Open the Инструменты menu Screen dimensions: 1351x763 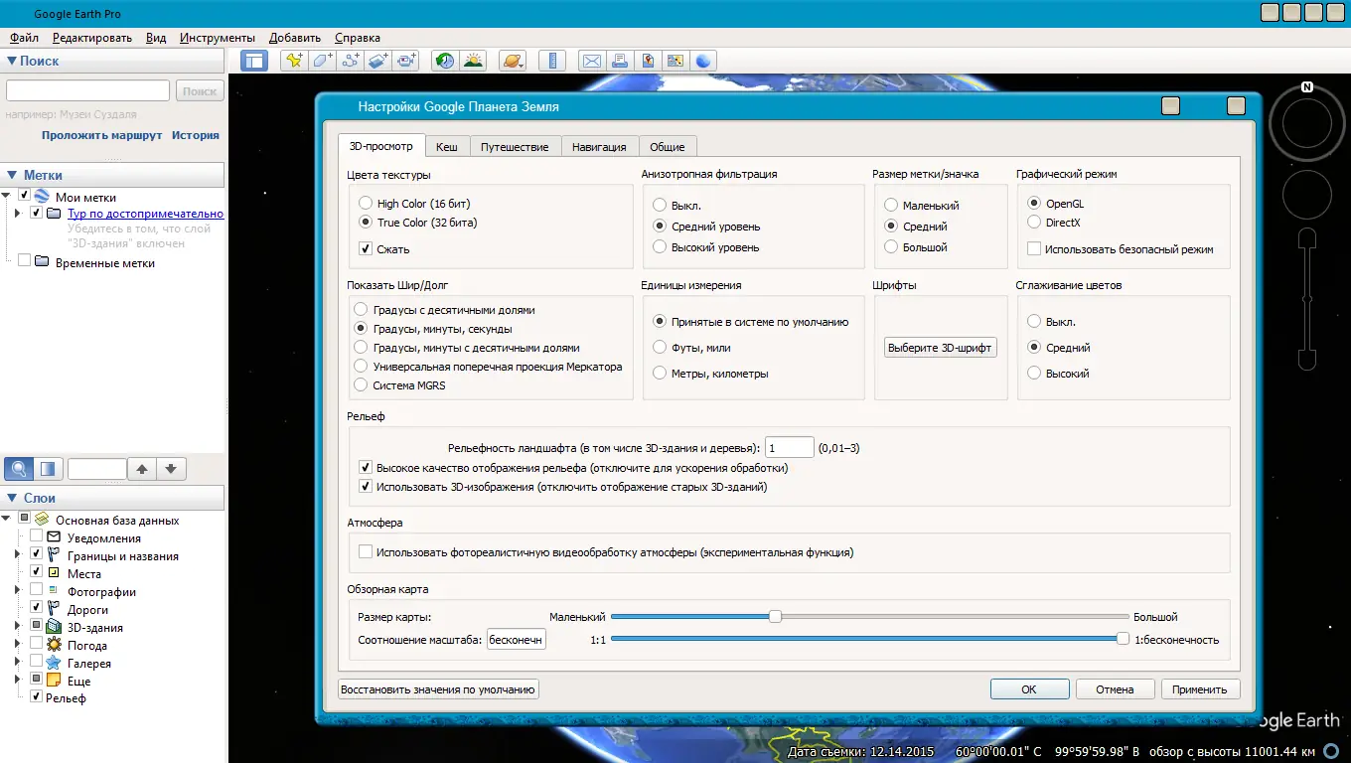(218, 38)
